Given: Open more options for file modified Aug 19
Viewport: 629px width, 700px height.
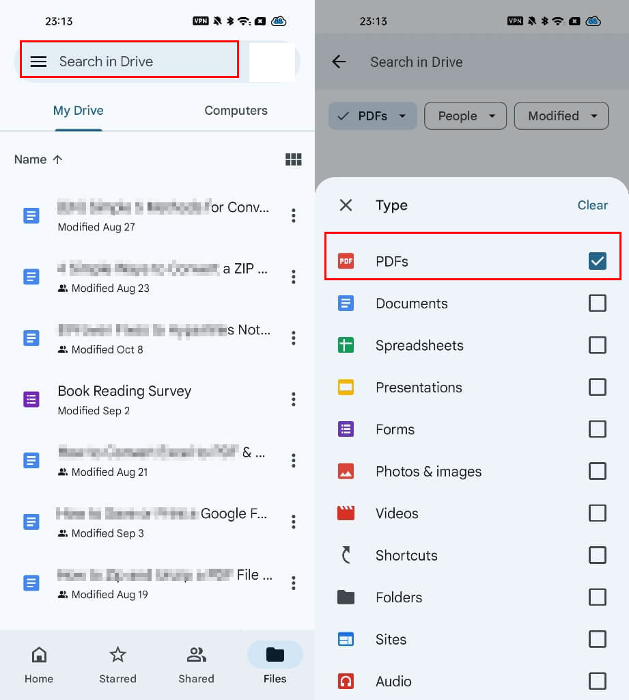Looking at the screenshot, I should pos(293,582).
